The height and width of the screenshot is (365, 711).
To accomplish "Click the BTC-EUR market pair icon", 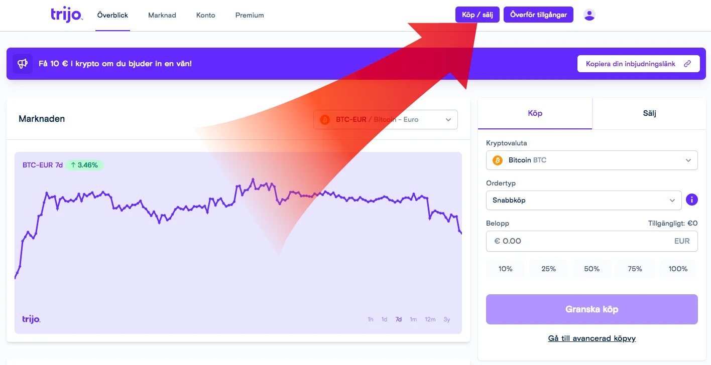I will click(x=325, y=120).
